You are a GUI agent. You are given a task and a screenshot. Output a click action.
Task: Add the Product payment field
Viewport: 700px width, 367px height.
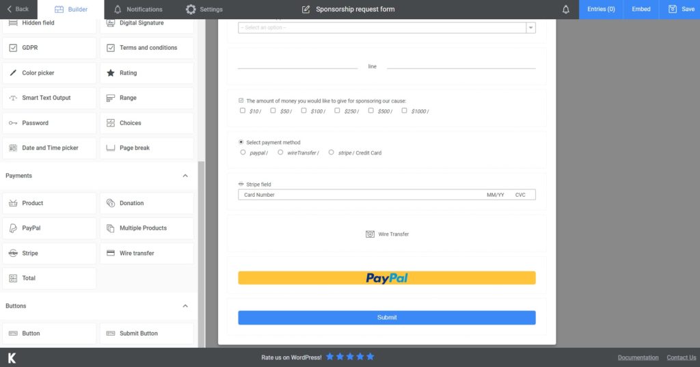tap(49, 203)
